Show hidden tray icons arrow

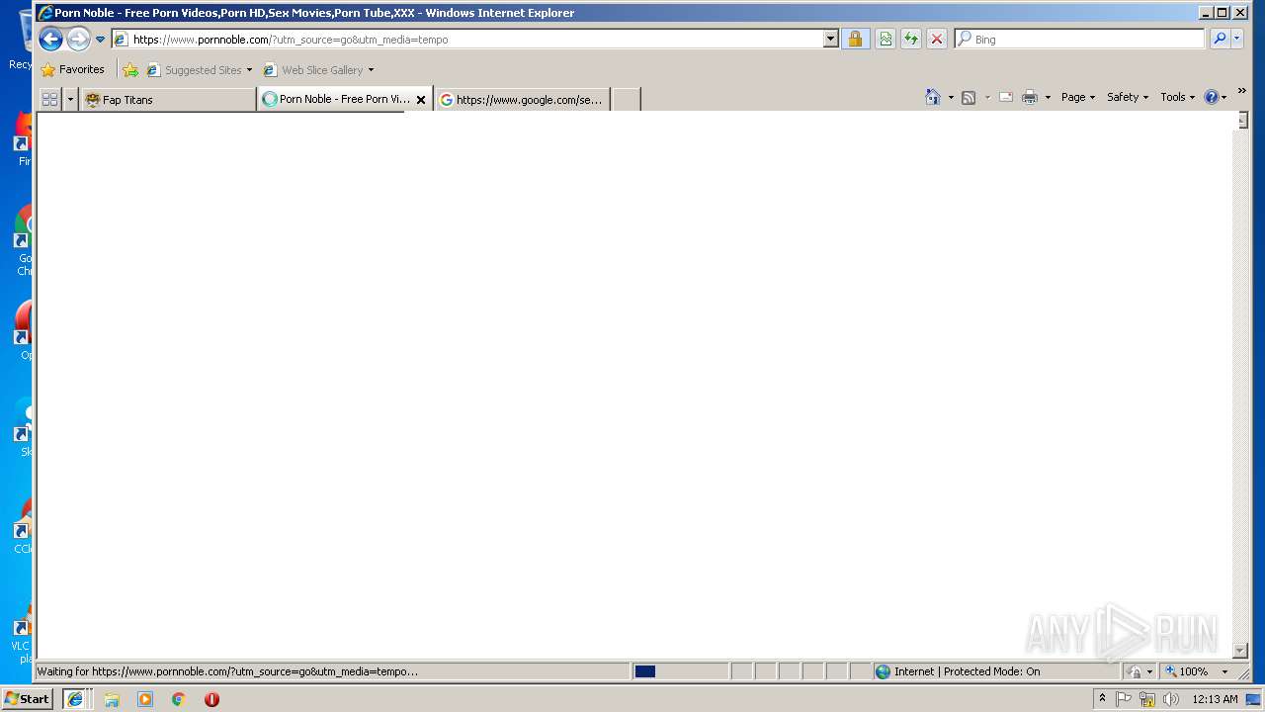[1102, 698]
